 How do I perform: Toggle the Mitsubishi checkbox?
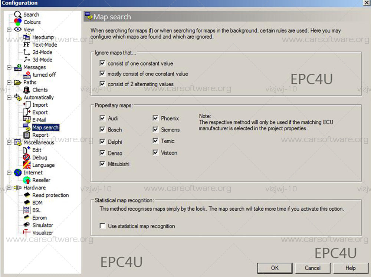(x=102, y=164)
